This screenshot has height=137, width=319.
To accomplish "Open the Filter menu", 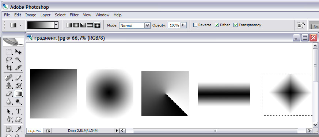I will (74, 15).
